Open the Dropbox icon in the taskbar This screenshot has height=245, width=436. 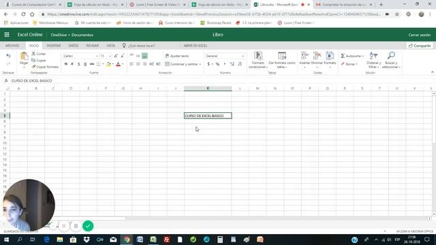point(87,240)
